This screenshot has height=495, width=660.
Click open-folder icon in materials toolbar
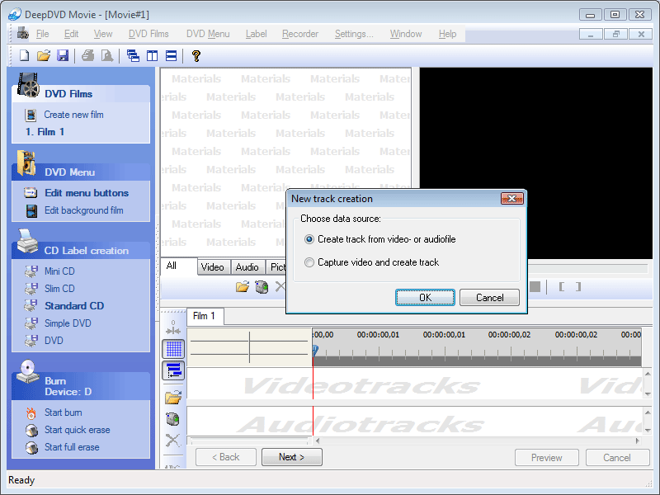243,287
